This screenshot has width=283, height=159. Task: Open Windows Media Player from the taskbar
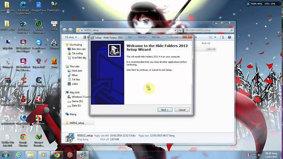point(43,155)
